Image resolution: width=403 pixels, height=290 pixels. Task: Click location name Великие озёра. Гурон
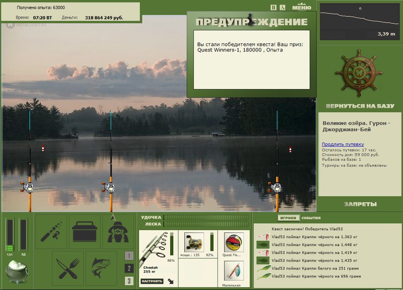click(x=357, y=126)
